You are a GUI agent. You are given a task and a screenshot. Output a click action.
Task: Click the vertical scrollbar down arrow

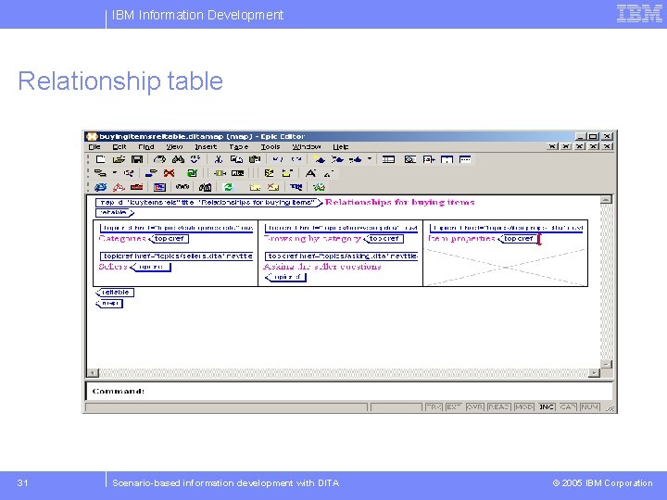coord(606,365)
